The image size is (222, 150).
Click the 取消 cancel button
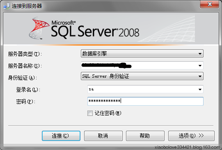point(103,136)
